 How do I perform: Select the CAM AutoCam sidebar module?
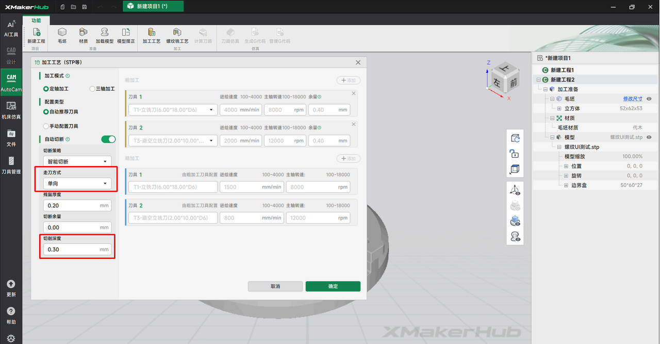coord(11,83)
